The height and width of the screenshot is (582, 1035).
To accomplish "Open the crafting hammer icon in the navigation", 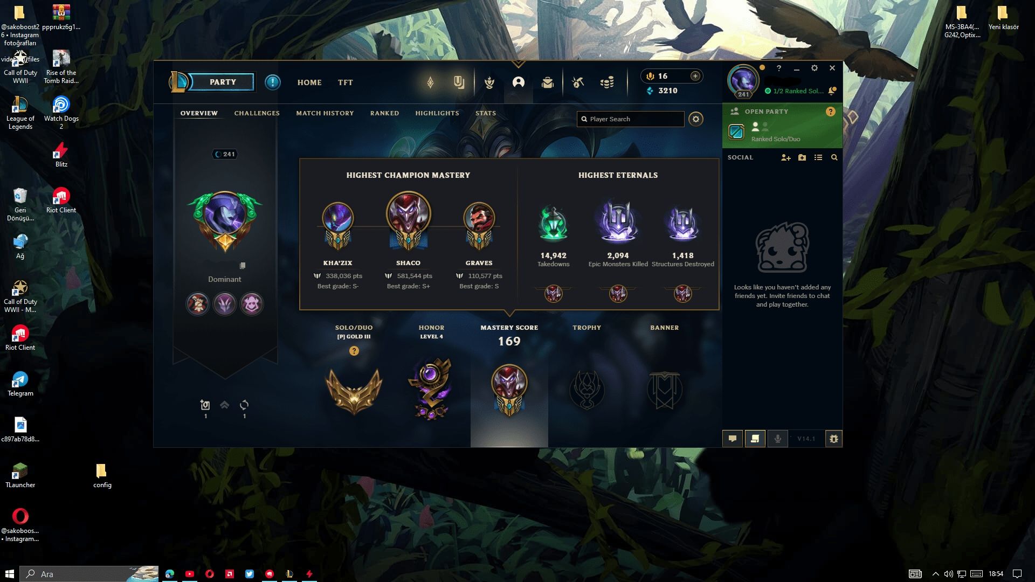I will (x=578, y=82).
